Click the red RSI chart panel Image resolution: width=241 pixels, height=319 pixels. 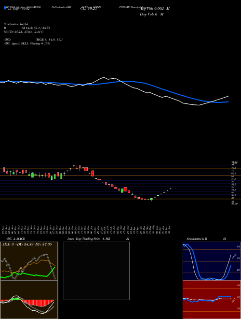pyautogui.click(x=212, y=300)
